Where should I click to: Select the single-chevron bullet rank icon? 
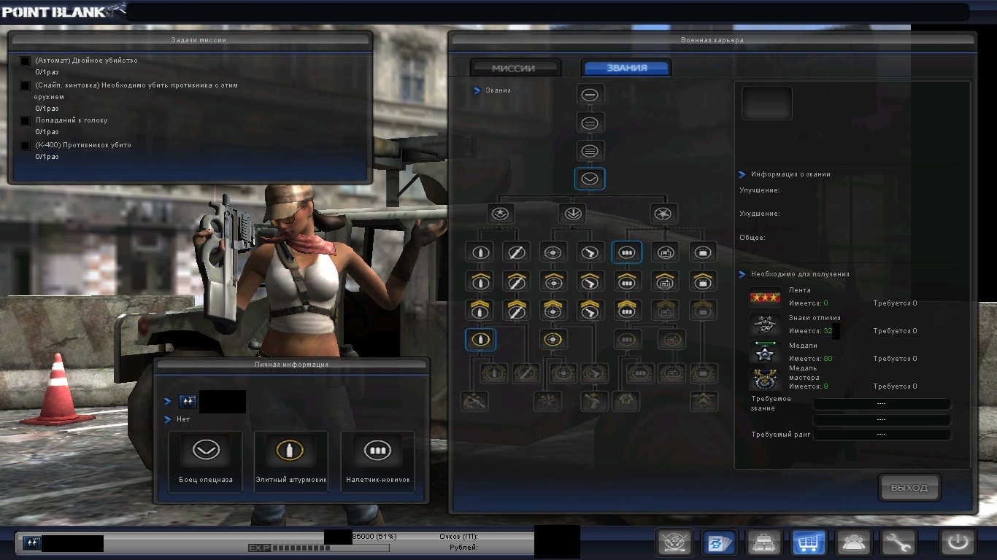tap(480, 281)
